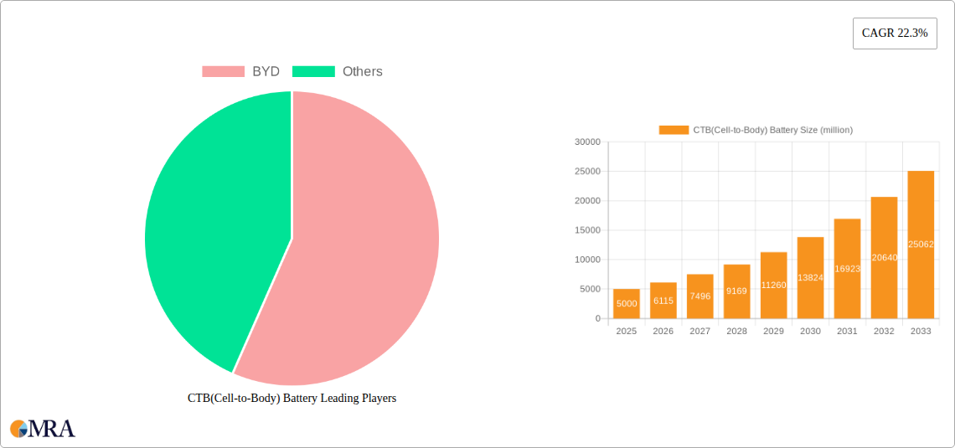Screen dimensions: 955x448
Task: Click the 2030 bar labeled 13824
Action: (x=811, y=277)
